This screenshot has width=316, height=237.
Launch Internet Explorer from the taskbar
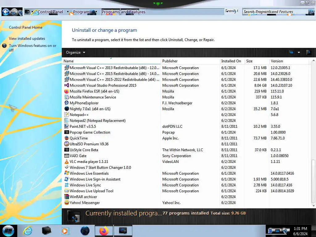click(x=27, y=231)
